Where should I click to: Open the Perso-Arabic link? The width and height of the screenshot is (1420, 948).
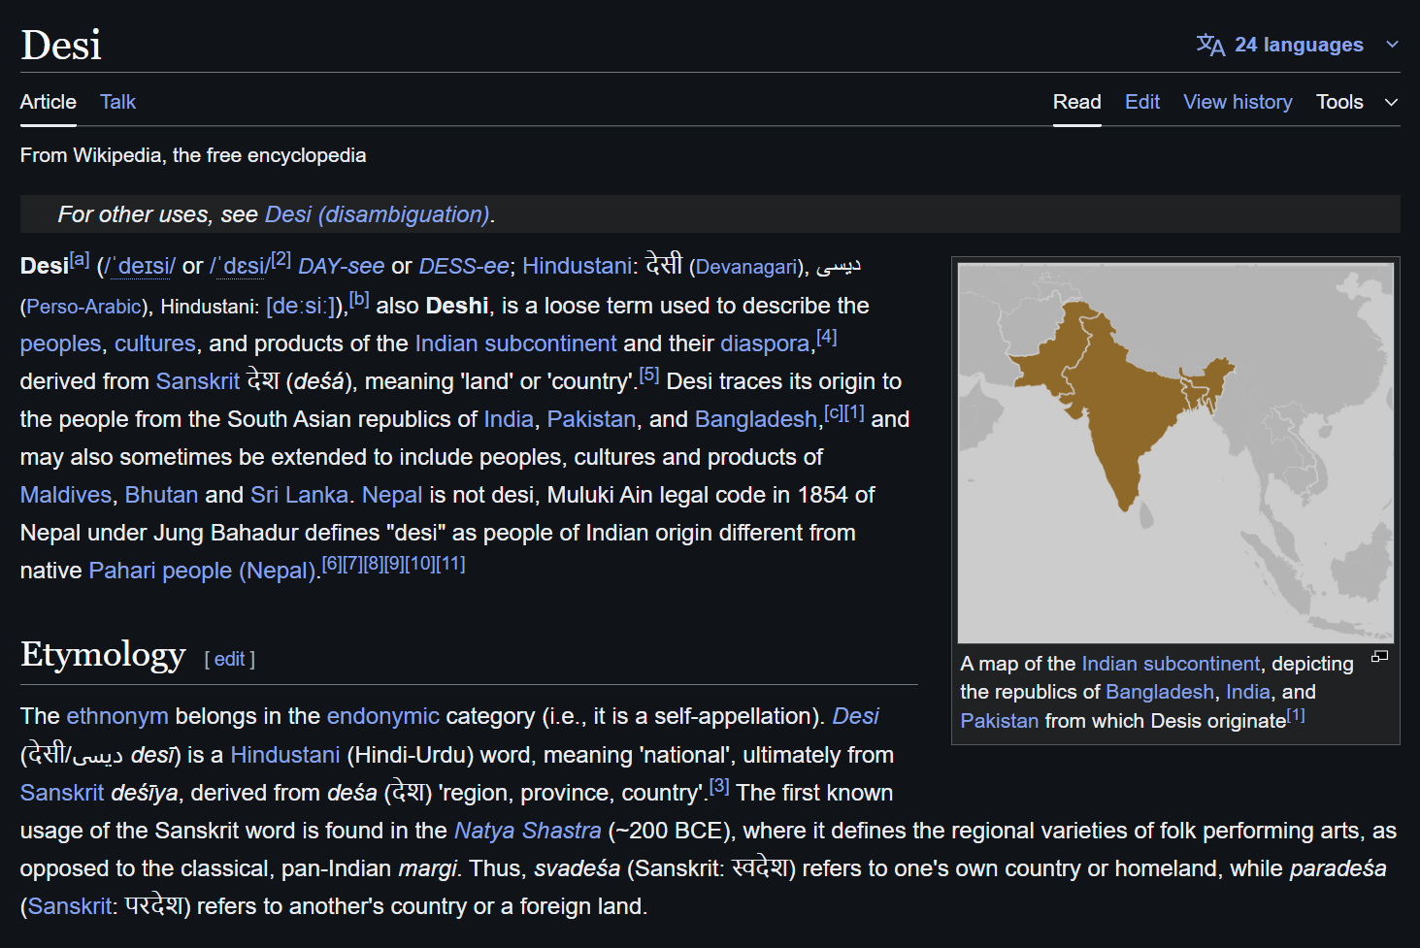coord(83,307)
